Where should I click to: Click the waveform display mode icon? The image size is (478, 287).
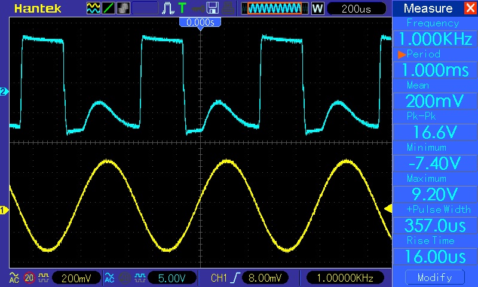click(x=94, y=8)
